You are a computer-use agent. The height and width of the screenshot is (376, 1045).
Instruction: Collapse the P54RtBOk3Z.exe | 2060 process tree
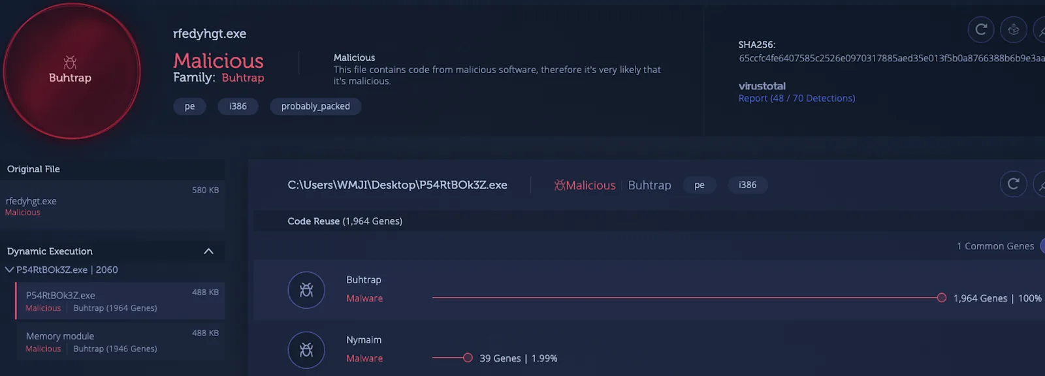(9, 270)
